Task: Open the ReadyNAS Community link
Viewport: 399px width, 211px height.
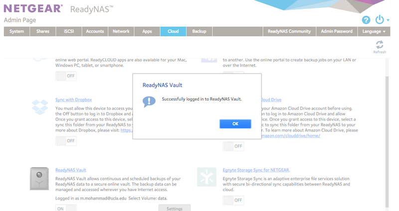Action: point(289,31)
